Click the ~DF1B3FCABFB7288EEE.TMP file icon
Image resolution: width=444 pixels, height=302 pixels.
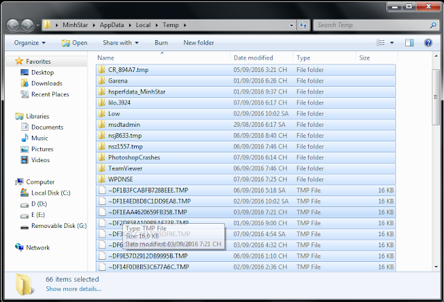(102, 190)
